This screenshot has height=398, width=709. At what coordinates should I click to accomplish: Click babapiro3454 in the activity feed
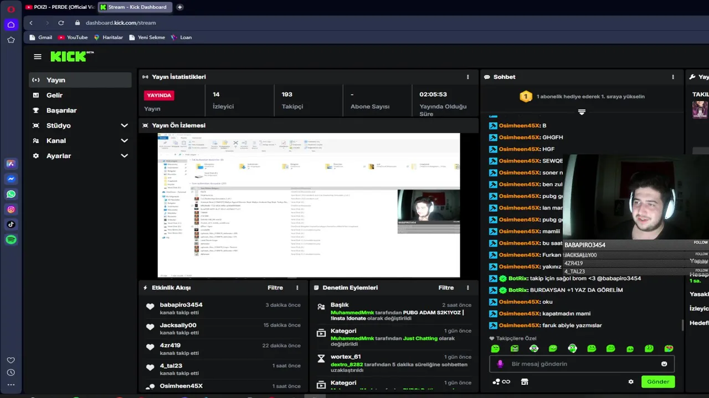click(x=181, y=305)
